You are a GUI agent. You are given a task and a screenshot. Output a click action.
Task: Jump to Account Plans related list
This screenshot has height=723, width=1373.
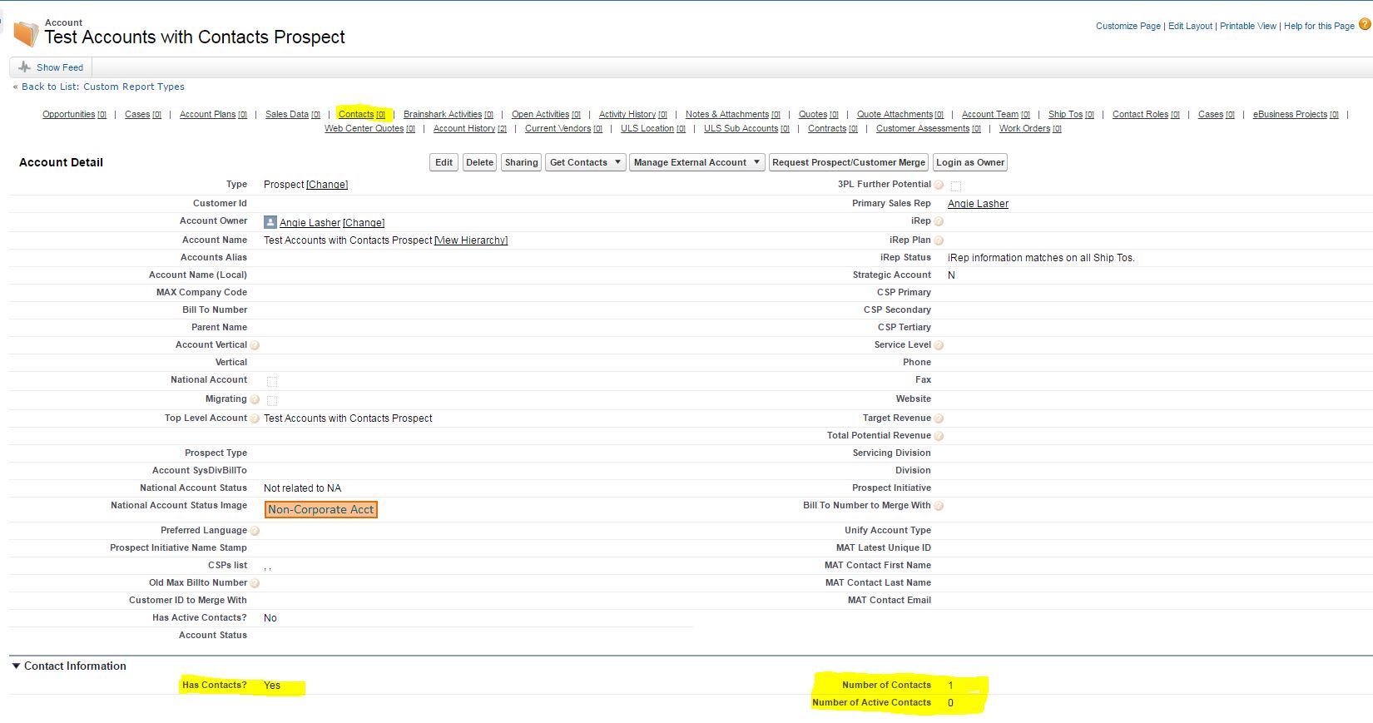[213, 115]
